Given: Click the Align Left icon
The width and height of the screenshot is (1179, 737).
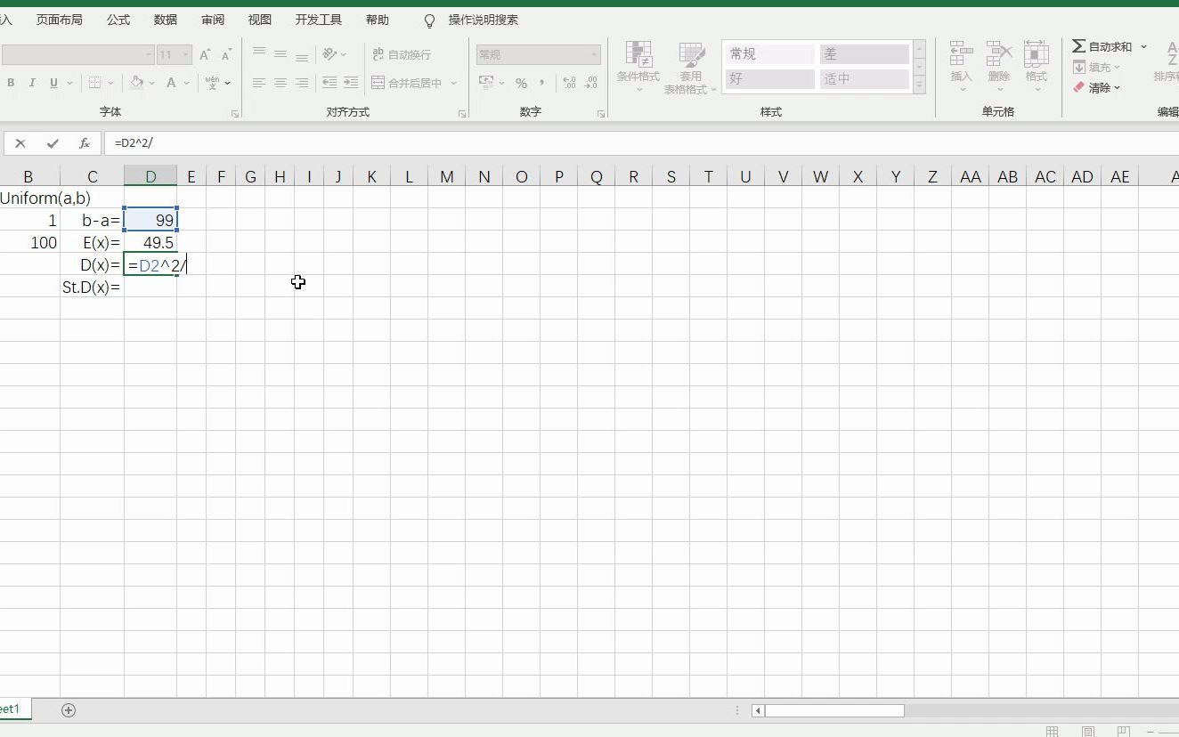Looking at the screenshot, I should click(259, 83).
